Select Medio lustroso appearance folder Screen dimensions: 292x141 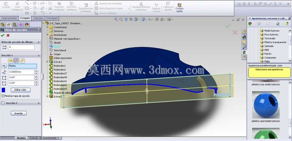tap(272, 31)
